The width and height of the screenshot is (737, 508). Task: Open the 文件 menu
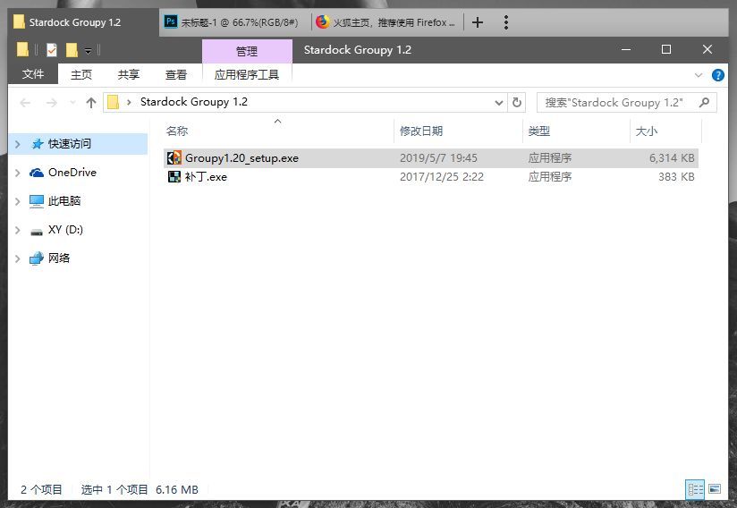[x=33, y=74]
